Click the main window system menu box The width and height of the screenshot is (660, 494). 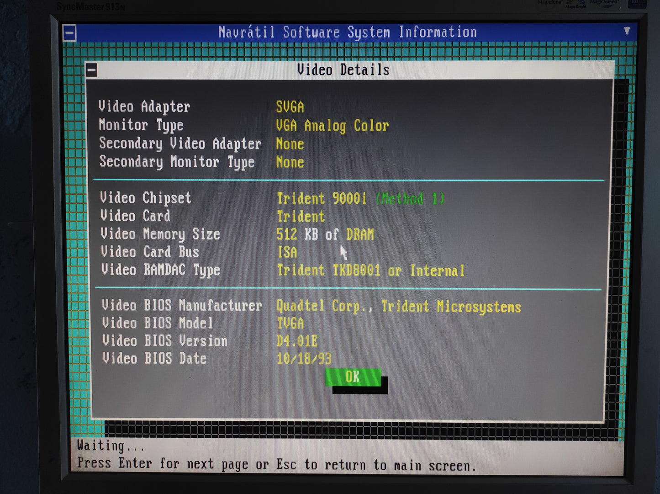(69, 33)
